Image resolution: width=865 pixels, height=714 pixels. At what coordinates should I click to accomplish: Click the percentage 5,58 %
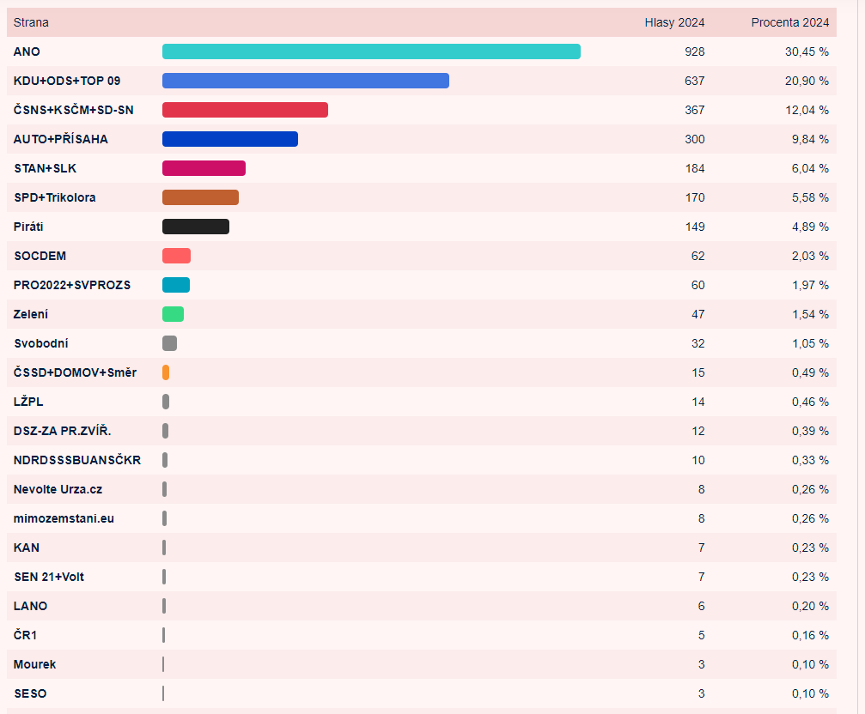[x=810, y=197]
